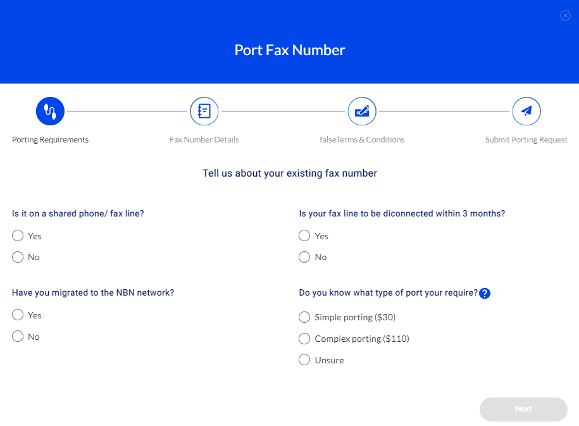579x426 pixels.
Task: Open the Submit Porting Request step label
Action: pos(526,140)
